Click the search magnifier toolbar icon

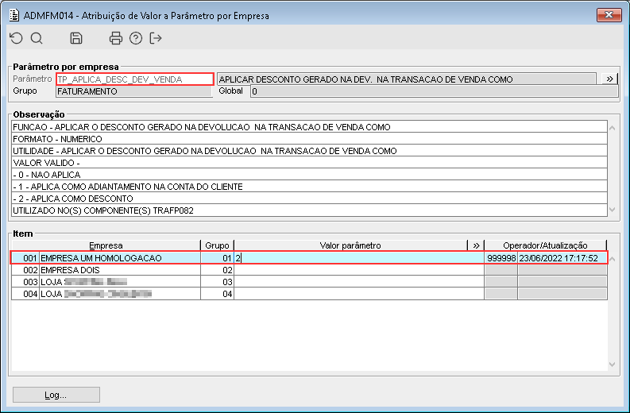pyautogui.click(x=37, y=38)
